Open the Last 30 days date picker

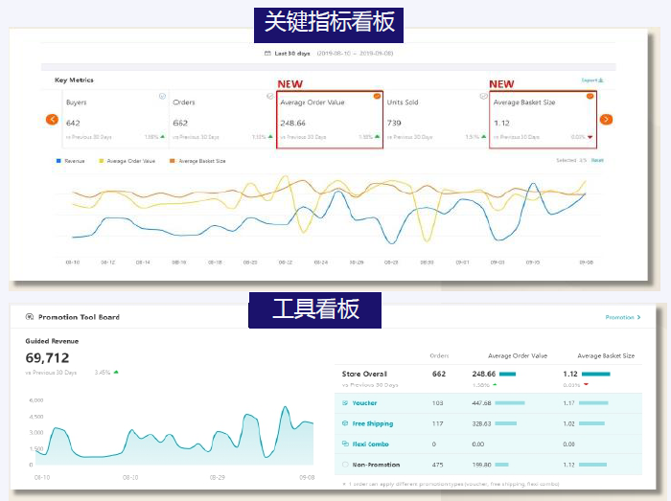329,54
